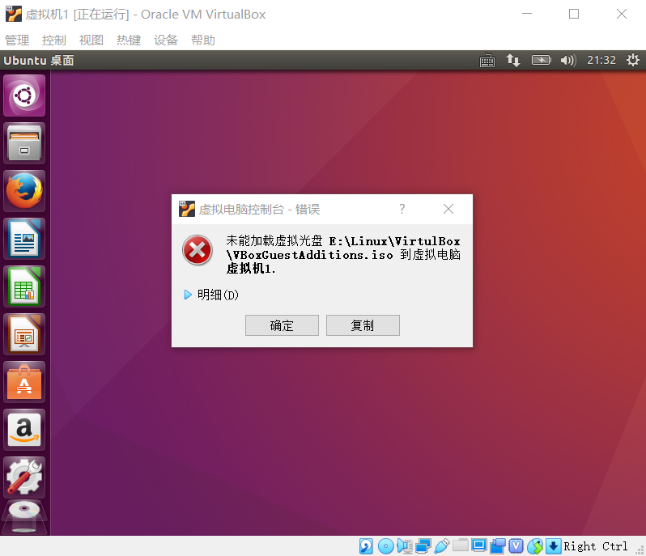The height and width of the screenshot is (556, 646).
Task: Open the 控制 menu
Action: 54,40
